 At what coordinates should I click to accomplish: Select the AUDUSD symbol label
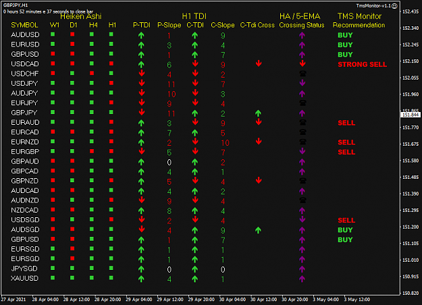25,34
